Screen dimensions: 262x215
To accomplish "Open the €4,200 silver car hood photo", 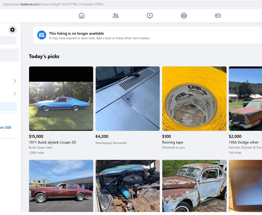I will 128,98.
